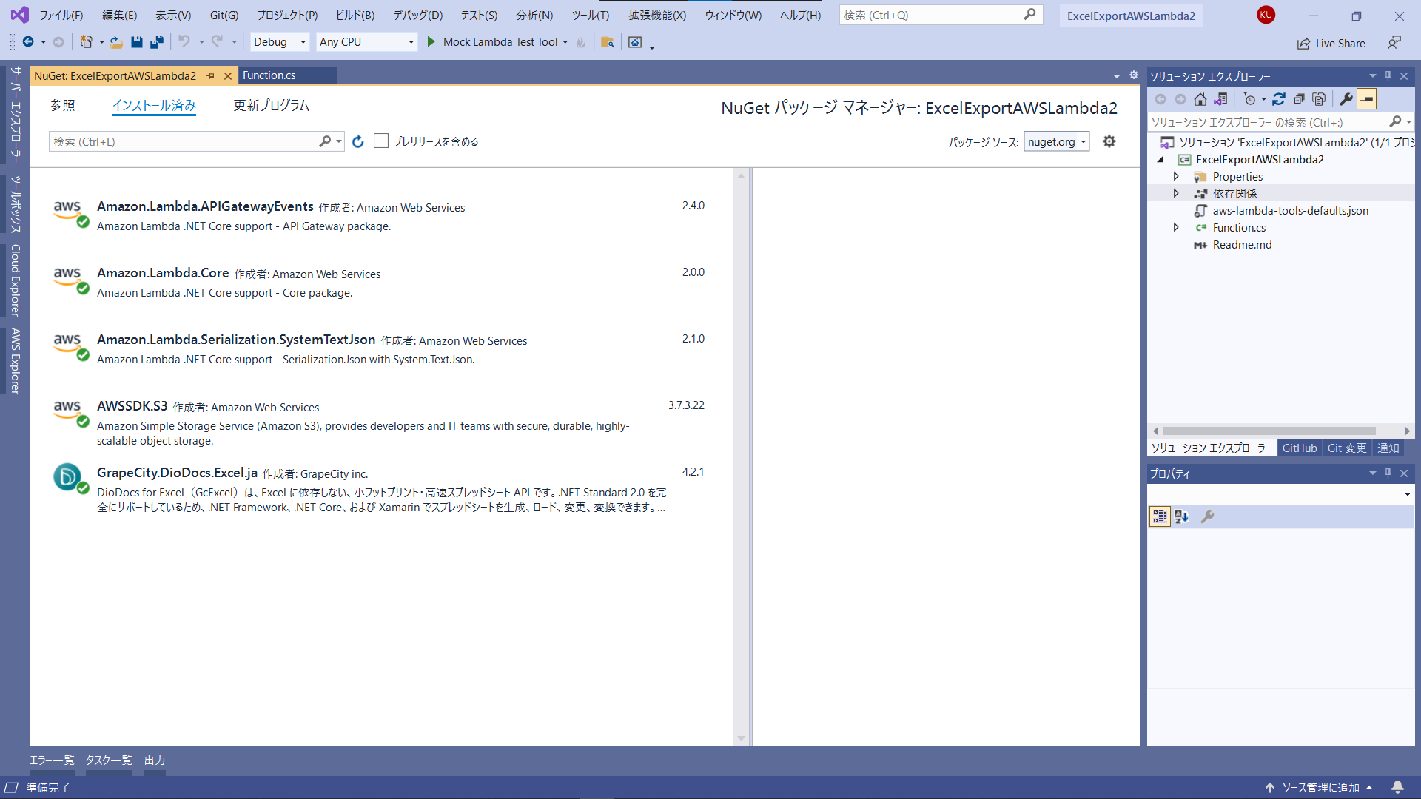This screenshot has width=1421, height=799.
Task: Open the ファイル(F) menu
Action: (x=61, y=15)
